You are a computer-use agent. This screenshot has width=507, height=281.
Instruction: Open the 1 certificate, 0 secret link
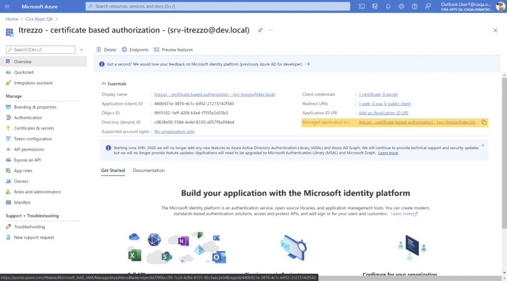378,94
